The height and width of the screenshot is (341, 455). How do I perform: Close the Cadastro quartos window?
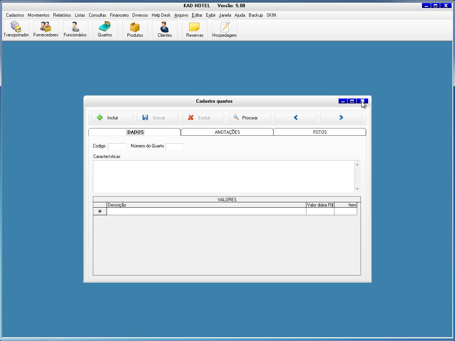click(362, 101)
